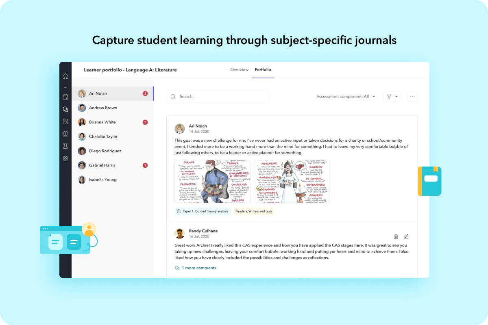Image resolution: width=488 pixels, height=325 pixels.
Task: Open the settings gear in sidebar
Action: point(65,158)
